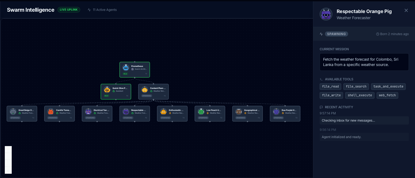Click the Respectable node's purple avatar in graph
The width and height of the screenshot is (415, 178).
(x=126, y=111)
